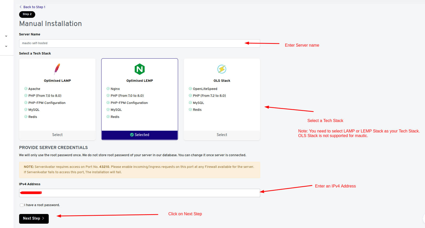Click the 'Manual Installation' heading
425x228 pixels.
(x=51, y=24)
